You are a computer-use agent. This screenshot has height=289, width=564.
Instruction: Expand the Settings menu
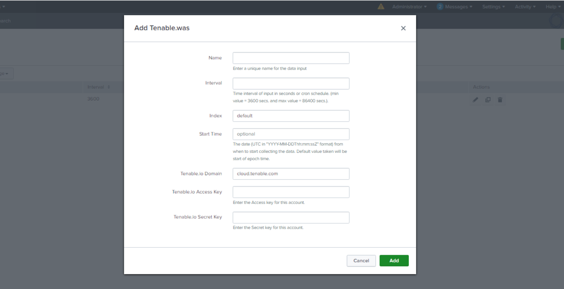click(494, 7)
